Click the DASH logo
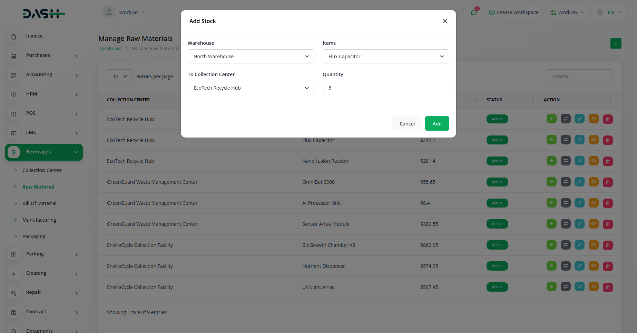Viewport: 637px width, 333px height. click(44, 14)
